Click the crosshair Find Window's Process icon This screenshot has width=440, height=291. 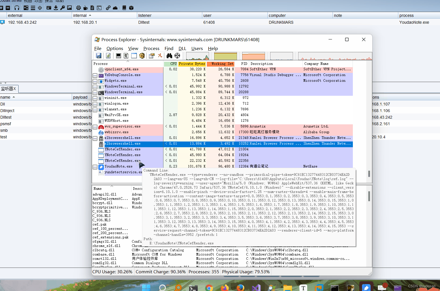tap(177, 56)
